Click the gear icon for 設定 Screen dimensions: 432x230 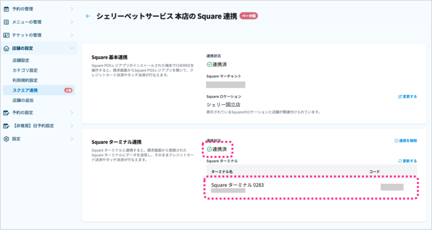6,139
